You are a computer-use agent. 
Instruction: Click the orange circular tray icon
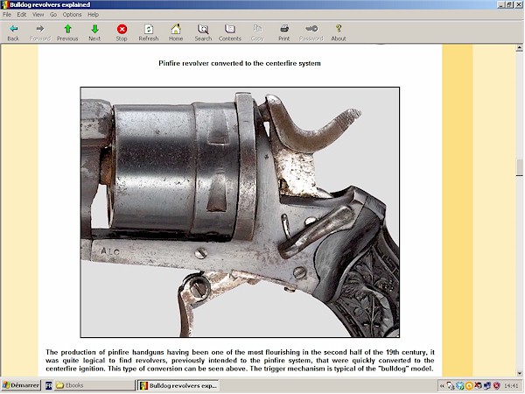[x=469, y=386]
